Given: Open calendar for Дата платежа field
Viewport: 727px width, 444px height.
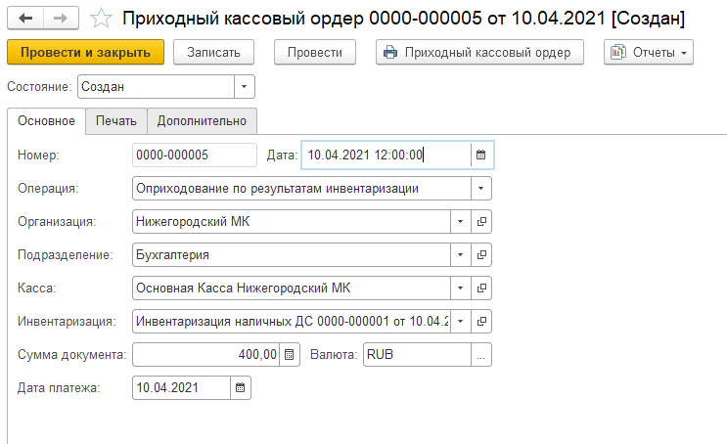Looking at the screenshot, I should [240, 388].
